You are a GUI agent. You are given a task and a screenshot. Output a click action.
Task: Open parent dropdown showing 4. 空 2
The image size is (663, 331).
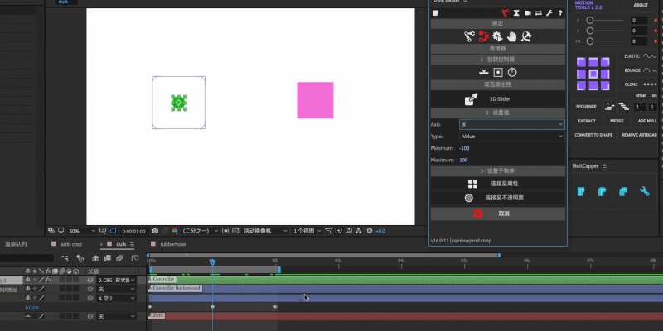[116, 298]
